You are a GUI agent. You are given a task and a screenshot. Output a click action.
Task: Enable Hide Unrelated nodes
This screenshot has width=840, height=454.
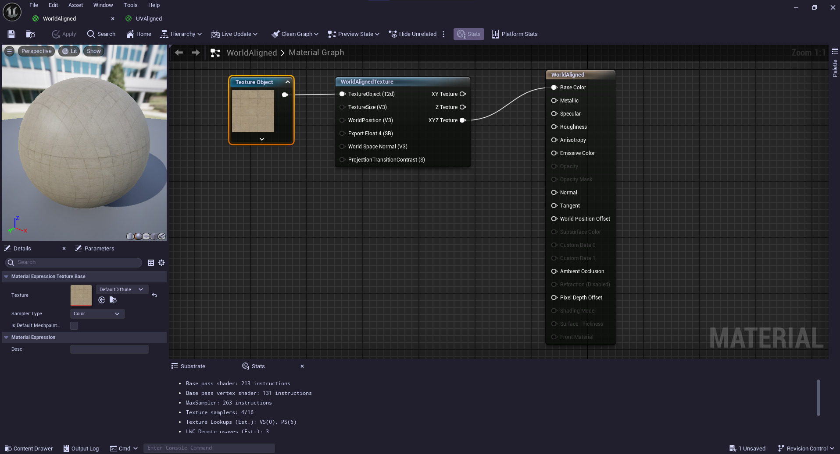(412, 34)
